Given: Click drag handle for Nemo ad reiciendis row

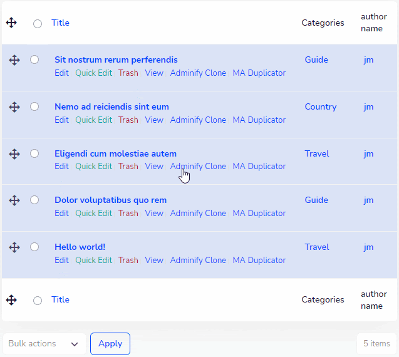Looking at the screenshot, I should click(x=14, y=107).
